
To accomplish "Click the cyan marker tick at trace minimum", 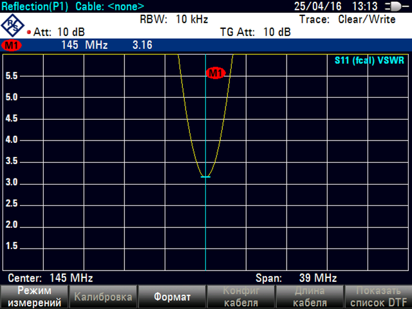I will (x=205, y=176).
